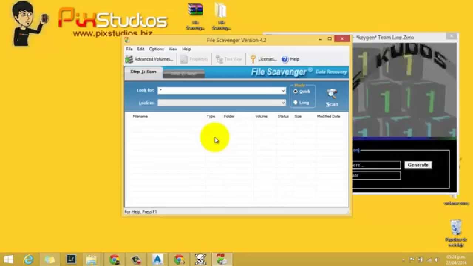This screenshot has height=266, width=473.
Task: Click the File Scavenger title bar app icon
Action: point(127,40)
